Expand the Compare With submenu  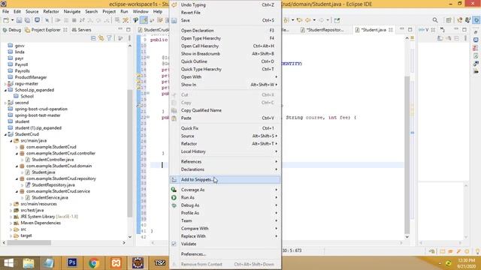pyautogui.click(x=276, y=228)
